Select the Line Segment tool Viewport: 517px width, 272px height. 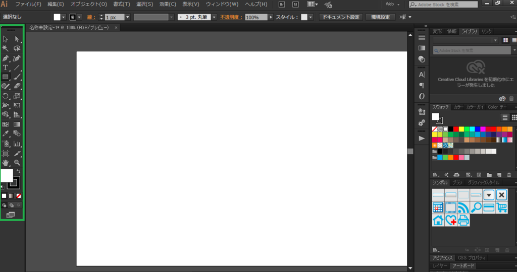[17, 67]
